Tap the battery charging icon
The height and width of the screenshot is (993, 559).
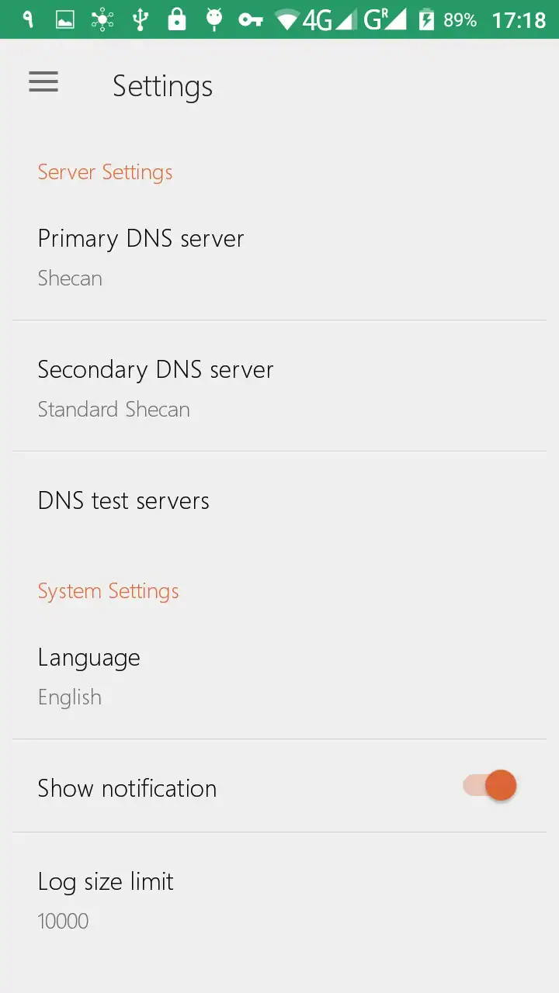tap(426, 20)
